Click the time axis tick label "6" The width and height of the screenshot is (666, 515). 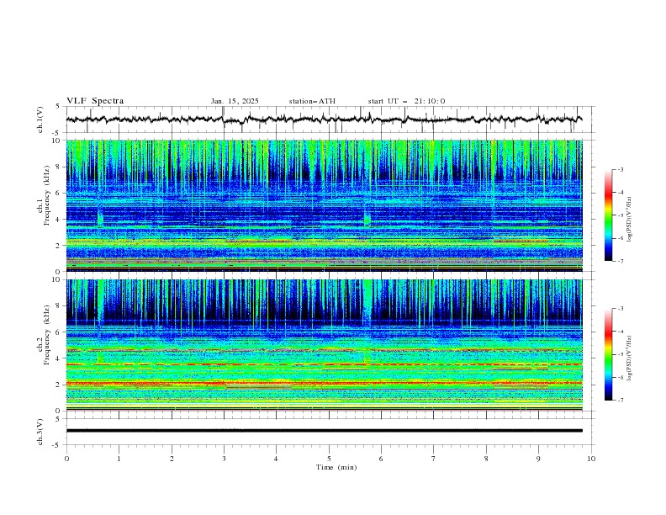coord(381,459)
